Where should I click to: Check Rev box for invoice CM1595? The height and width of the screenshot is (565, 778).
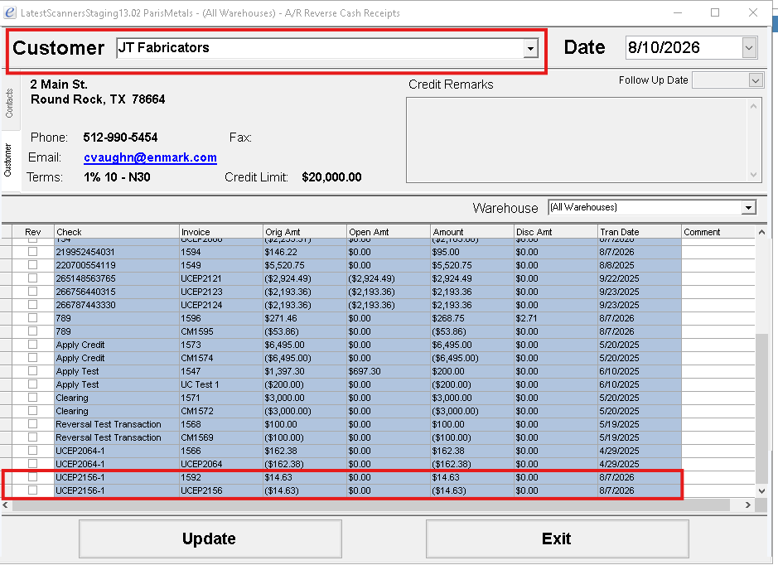pos(33,331)
